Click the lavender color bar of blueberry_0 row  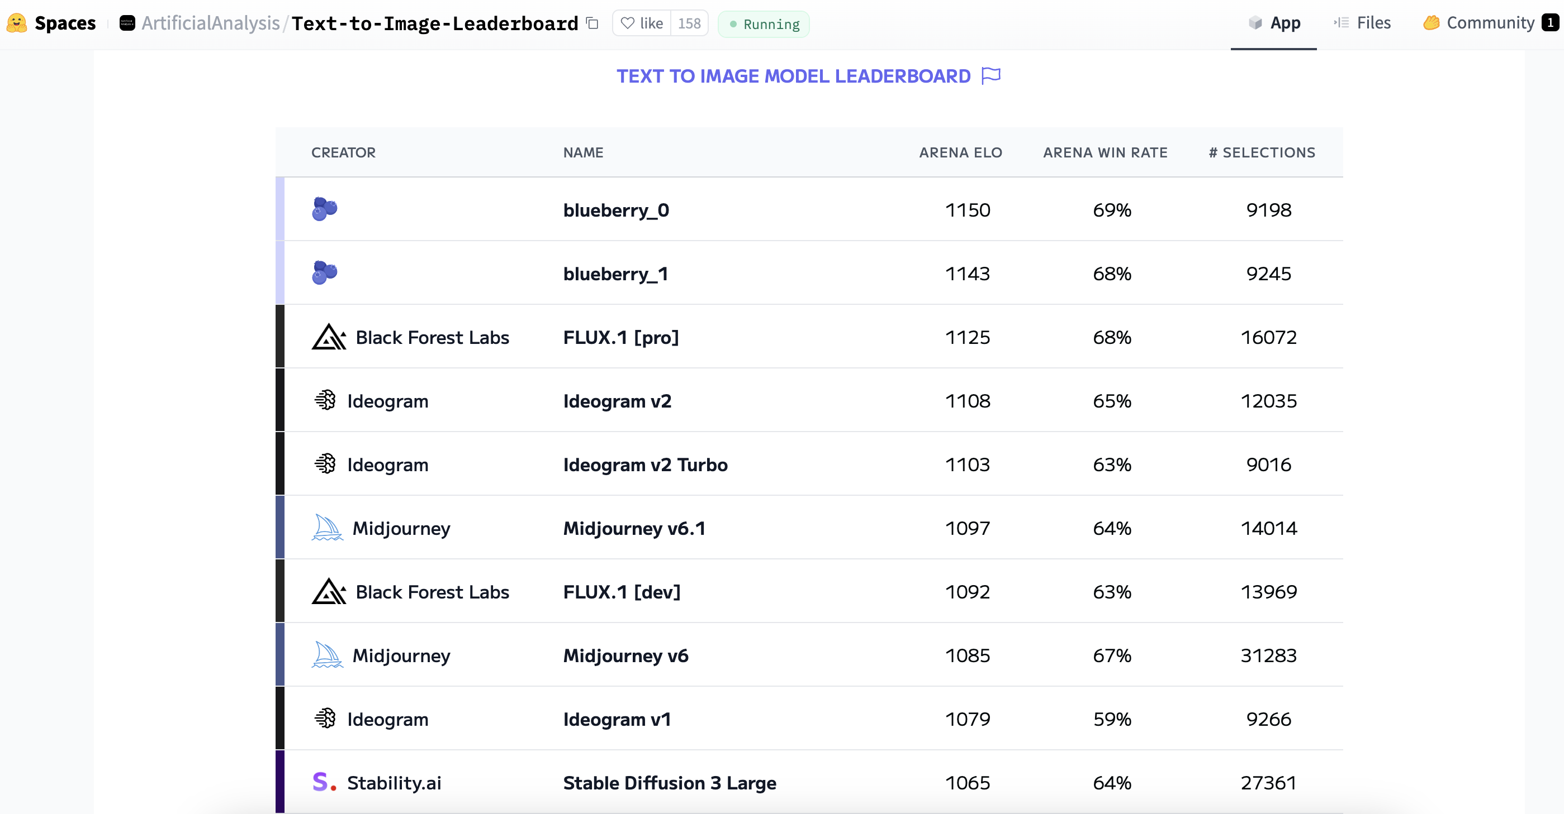point(280,209)
